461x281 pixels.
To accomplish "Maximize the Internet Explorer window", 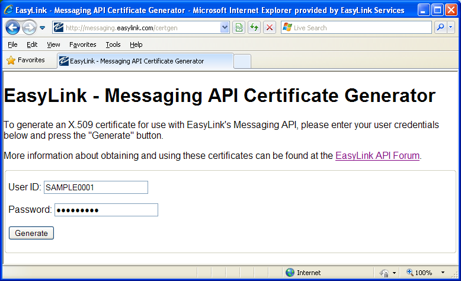I will (x=437, y=10).
